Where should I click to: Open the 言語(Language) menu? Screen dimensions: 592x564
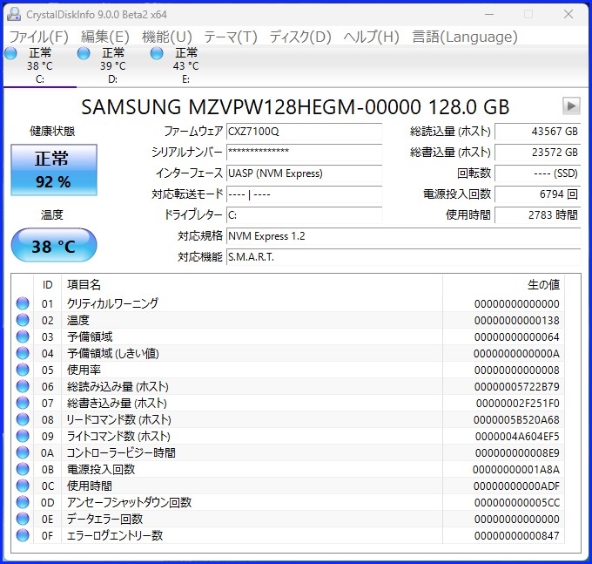click(x=465, y=37)
